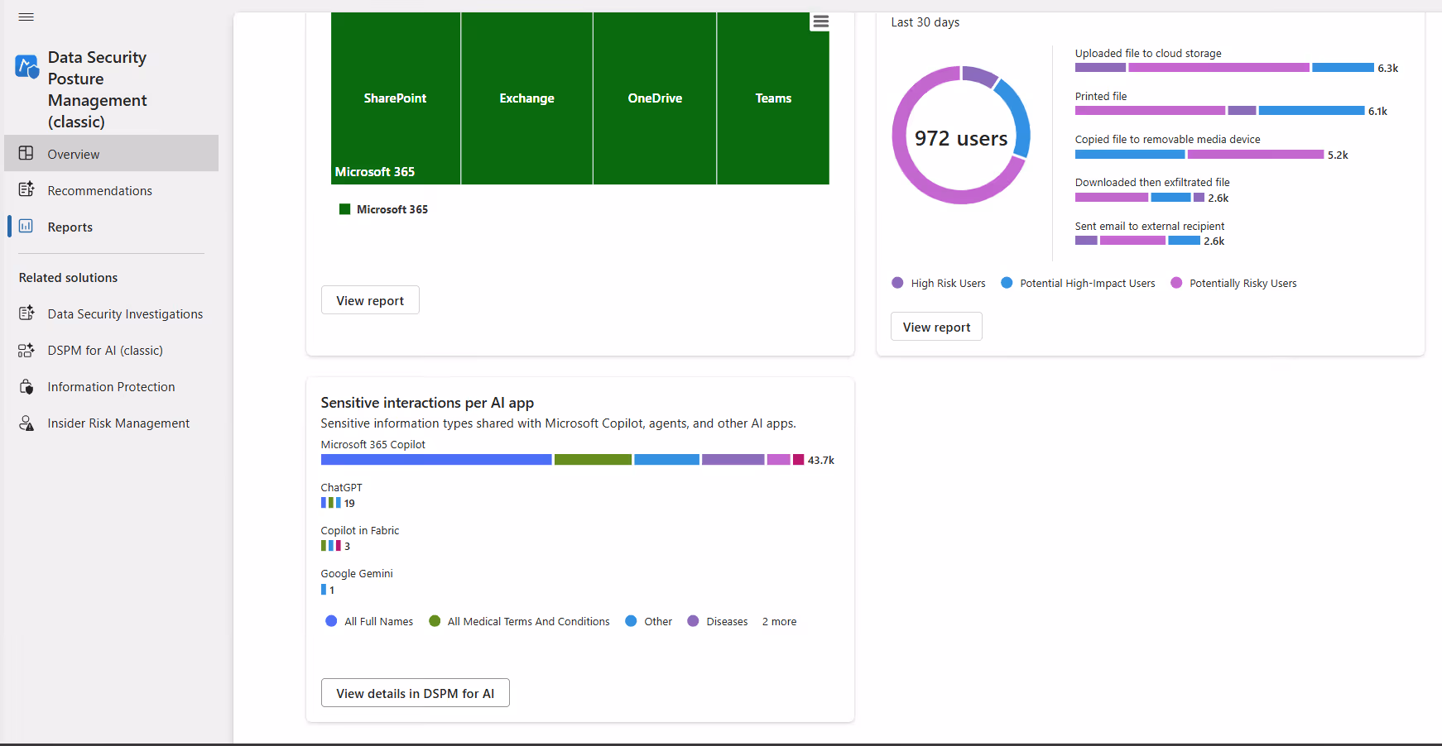Toggle High Risk Users legend series
The image size is (1442, 746).
[x=939, y=283]
